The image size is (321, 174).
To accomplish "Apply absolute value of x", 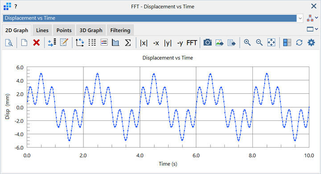I will (144, 43).
